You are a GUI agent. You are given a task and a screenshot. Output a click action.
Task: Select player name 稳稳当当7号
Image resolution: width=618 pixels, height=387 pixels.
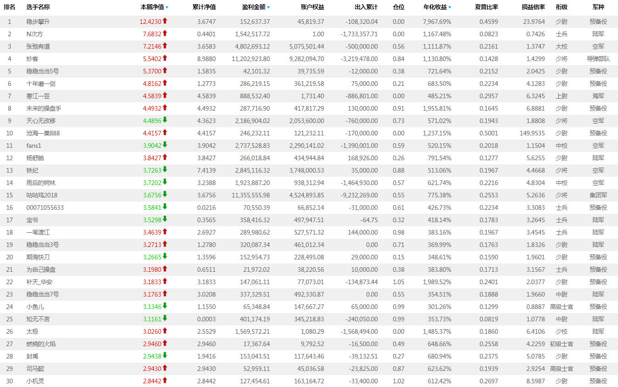coord(43,294)
